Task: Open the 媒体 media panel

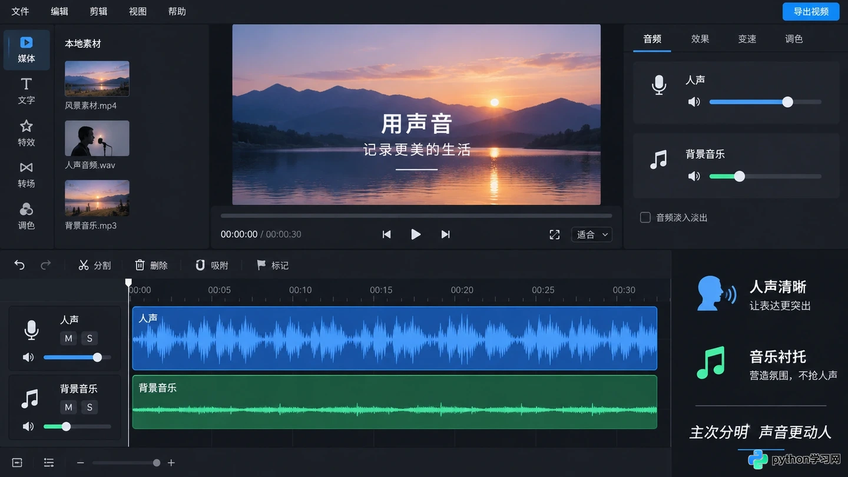Action: [26, 49]
